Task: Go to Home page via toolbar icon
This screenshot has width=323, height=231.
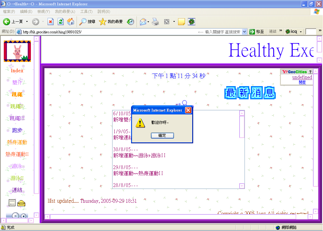Action: tap(71, 22)
